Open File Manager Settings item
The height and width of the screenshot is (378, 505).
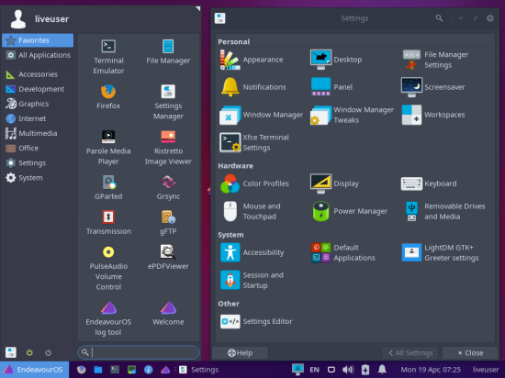[x=435, y=60]
